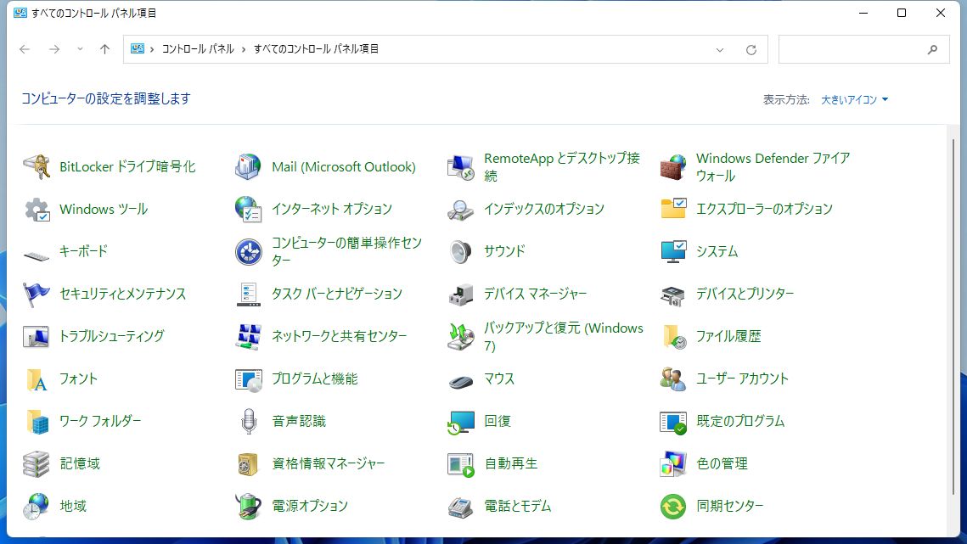The image size is (967, 544).
Task: Open the 資格情報マネージャー link
Action: pos(328,464)
